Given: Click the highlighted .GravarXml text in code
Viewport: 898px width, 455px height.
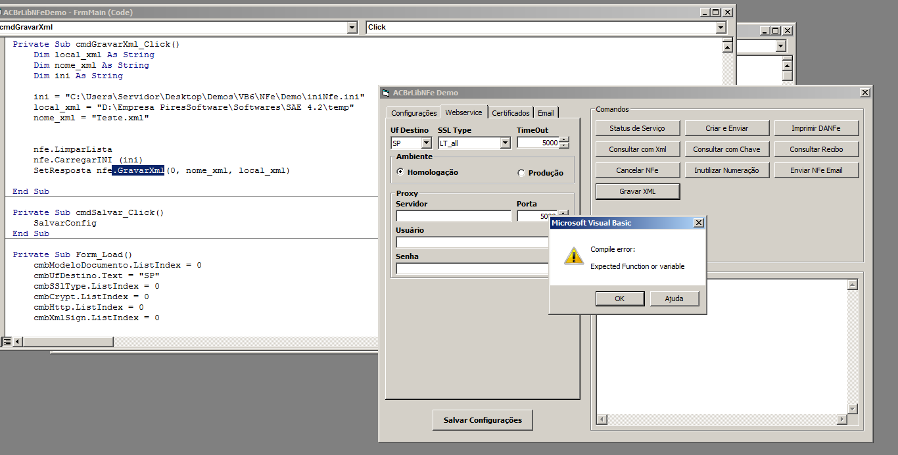Looking at the screenshot, I should (138, 171).
